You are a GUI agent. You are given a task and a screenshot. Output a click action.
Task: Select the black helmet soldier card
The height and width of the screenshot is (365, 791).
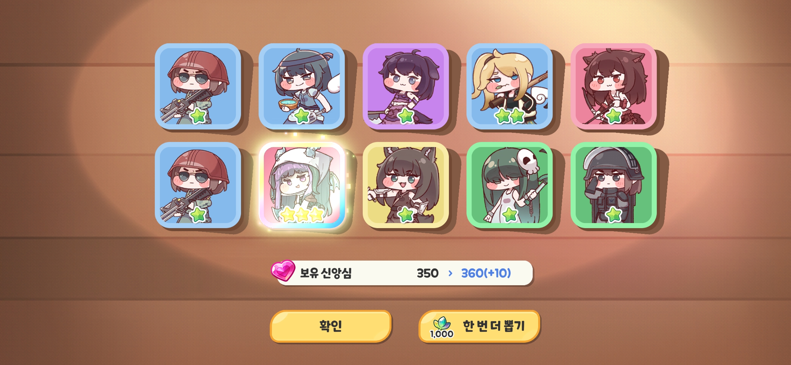[614, 185]
